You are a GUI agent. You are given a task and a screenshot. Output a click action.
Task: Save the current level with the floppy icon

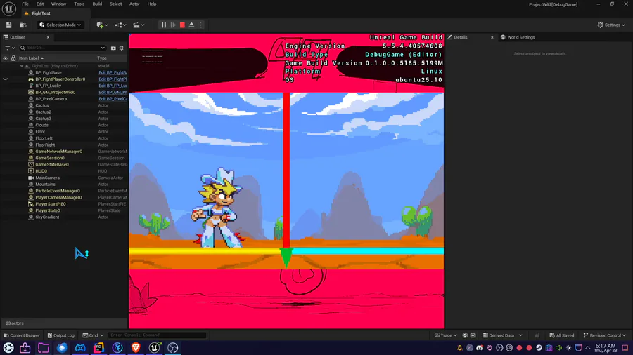(x=8, y=25)
